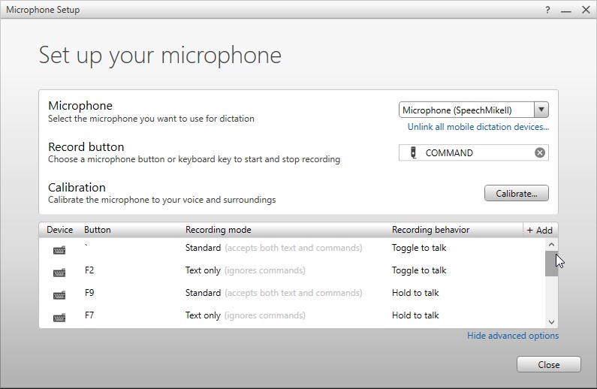The width and height of the screenshot is (597, 389).
Task: Change backtick row Toggle to talk behavior
Action: click(x=418, y=248)
